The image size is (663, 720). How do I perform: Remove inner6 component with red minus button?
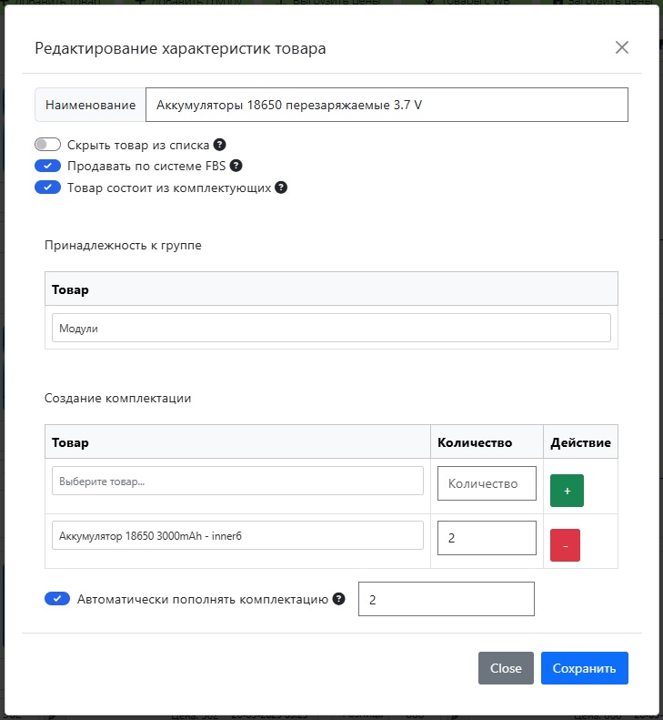pyautogui.click(x=565, y=545)
